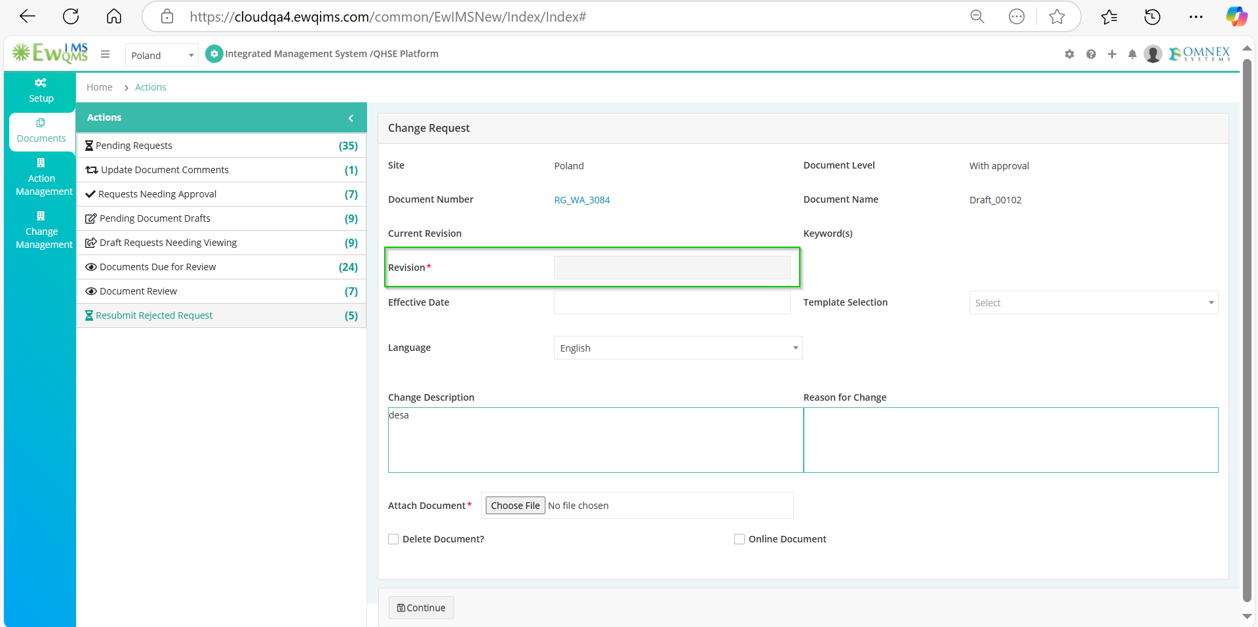Image resolution: width=1258 pixels, height=627 pixels.
Task: Go to Home breadcrumb
Action: 100,87
